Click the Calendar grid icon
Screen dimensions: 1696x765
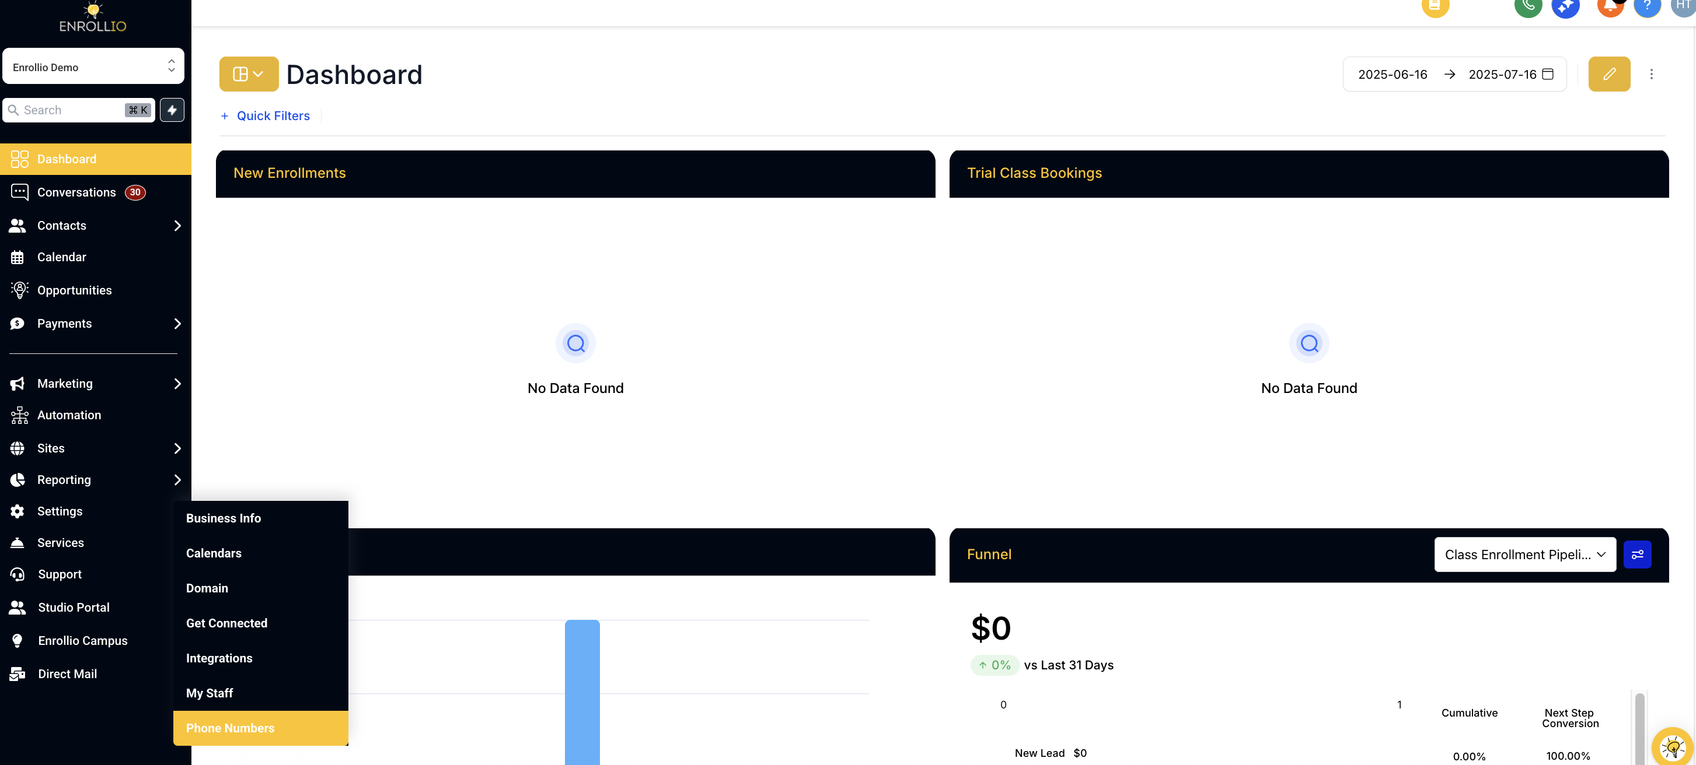coord(18,257)
